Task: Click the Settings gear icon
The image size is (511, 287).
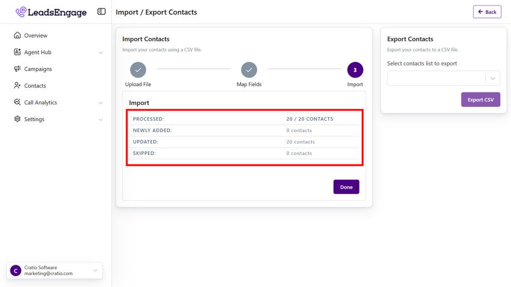Action: pos(17,119)
